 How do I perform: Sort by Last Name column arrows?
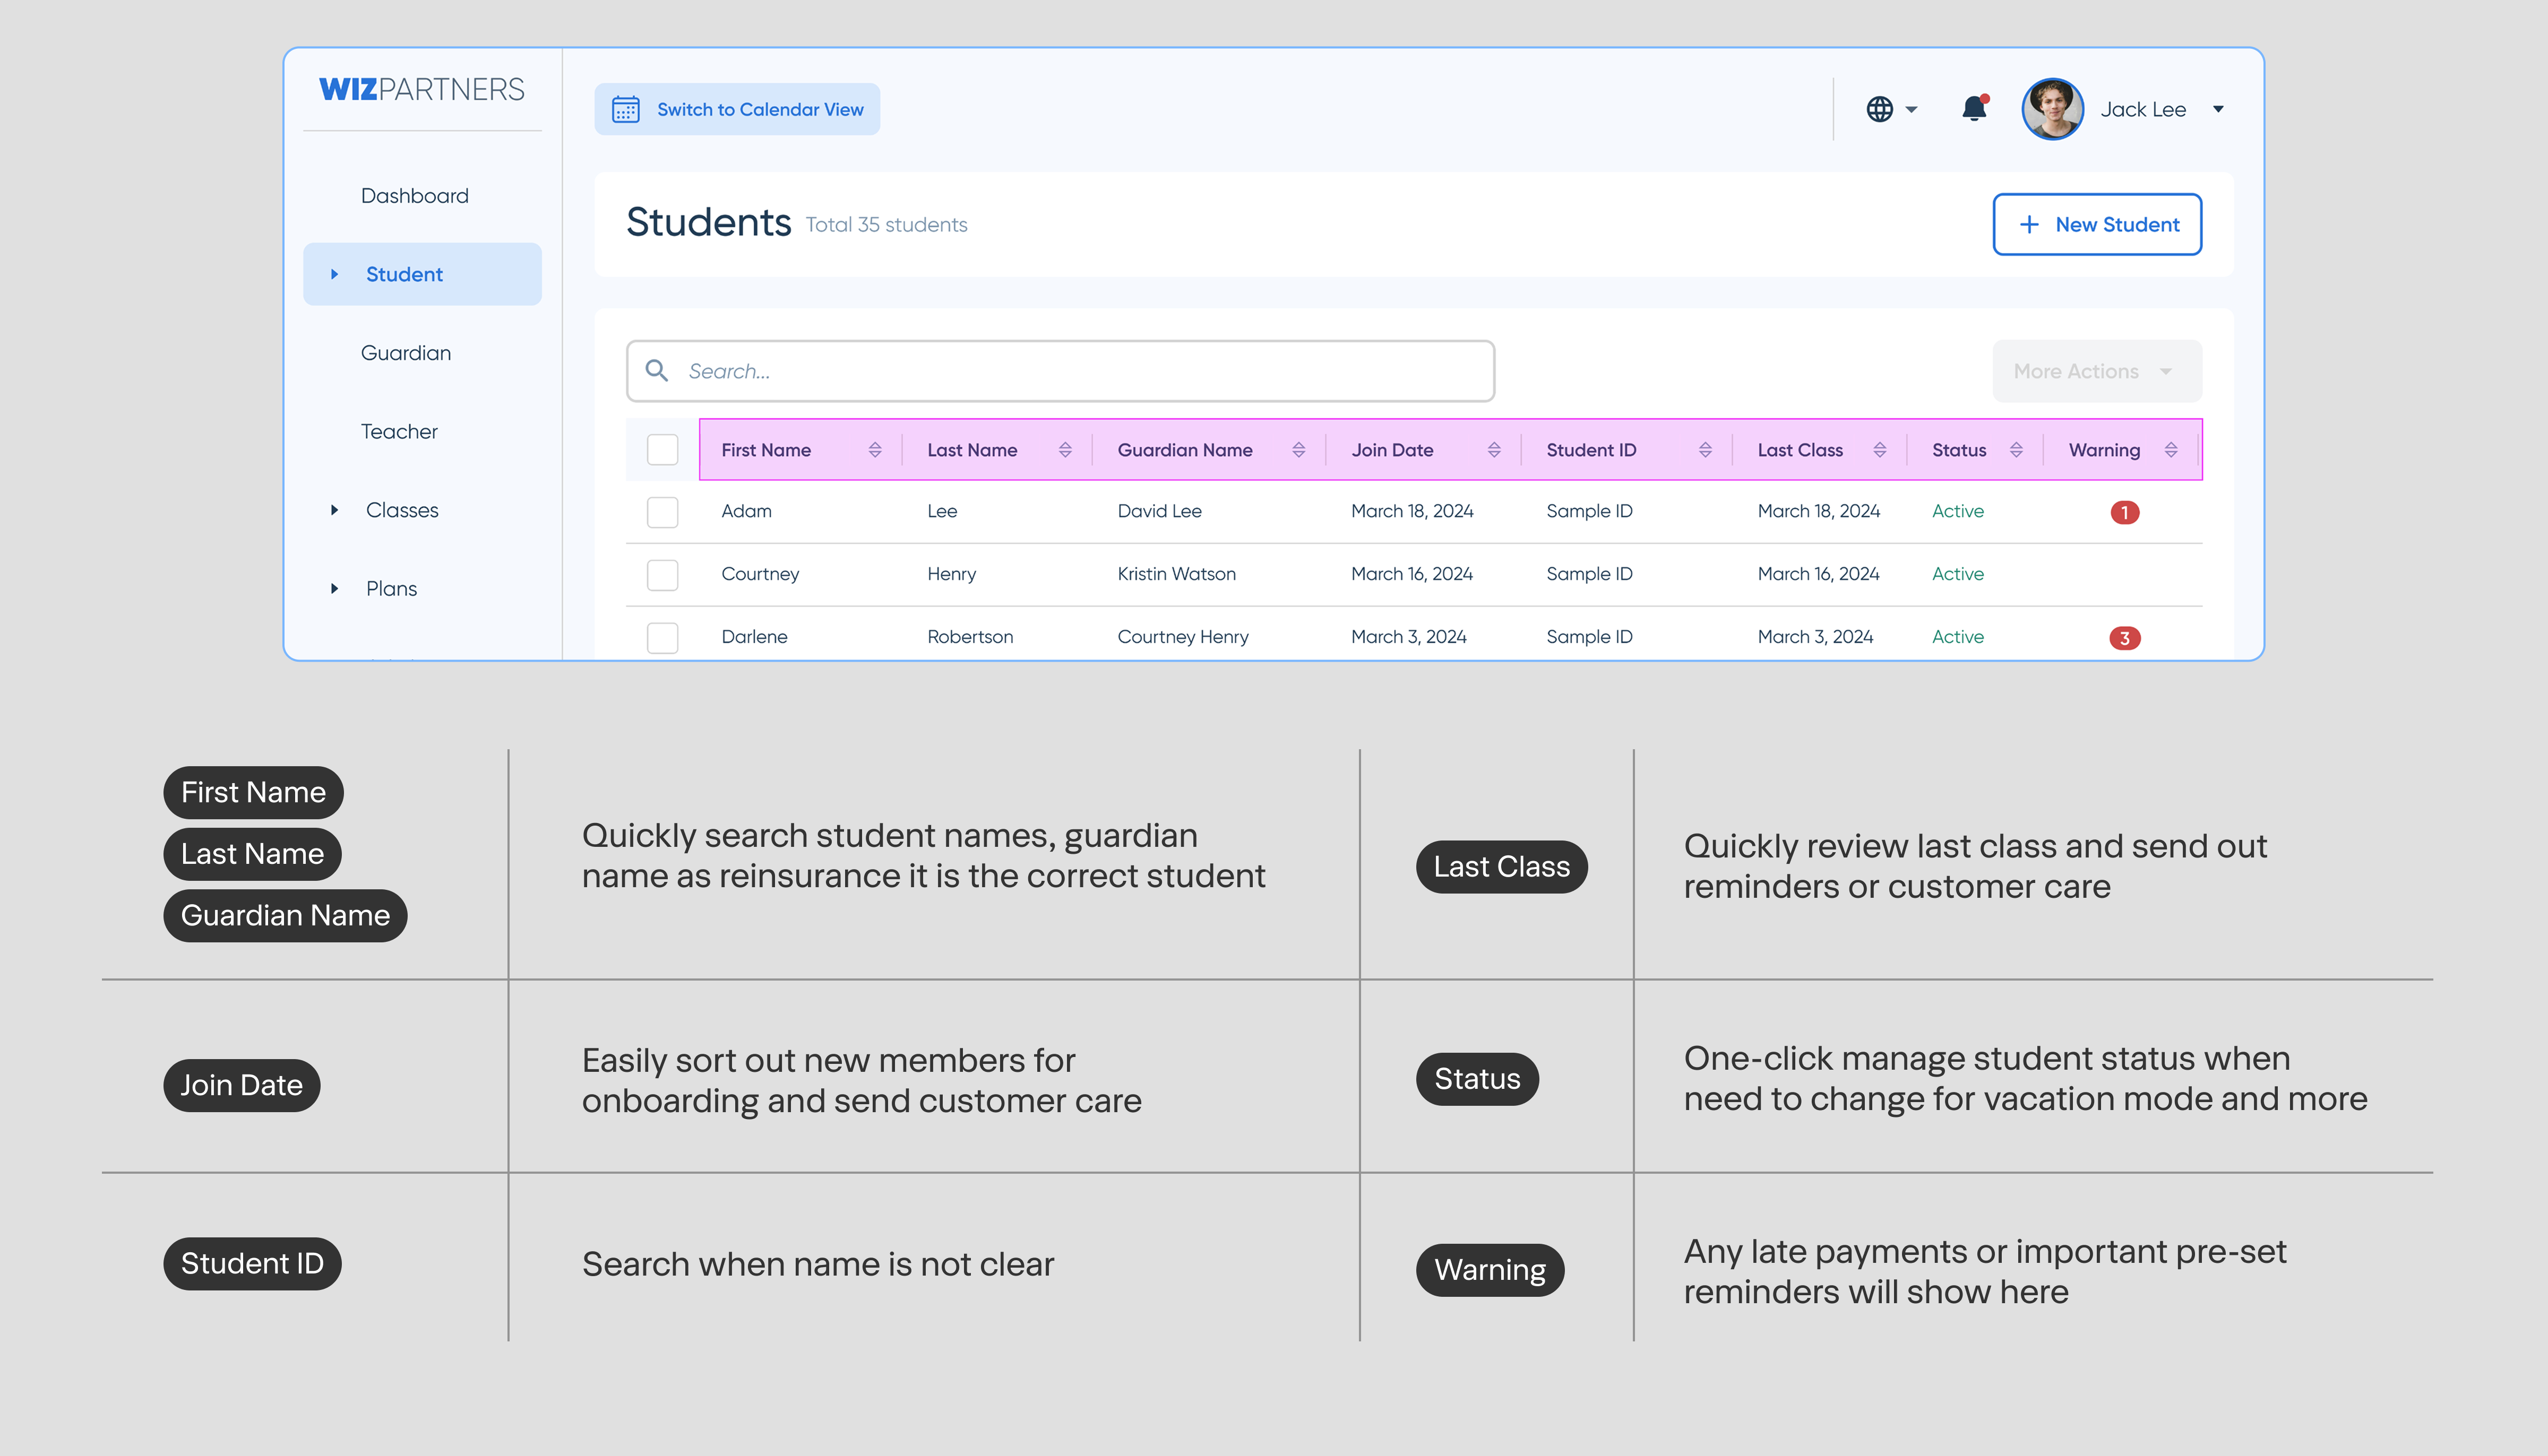1064,450
